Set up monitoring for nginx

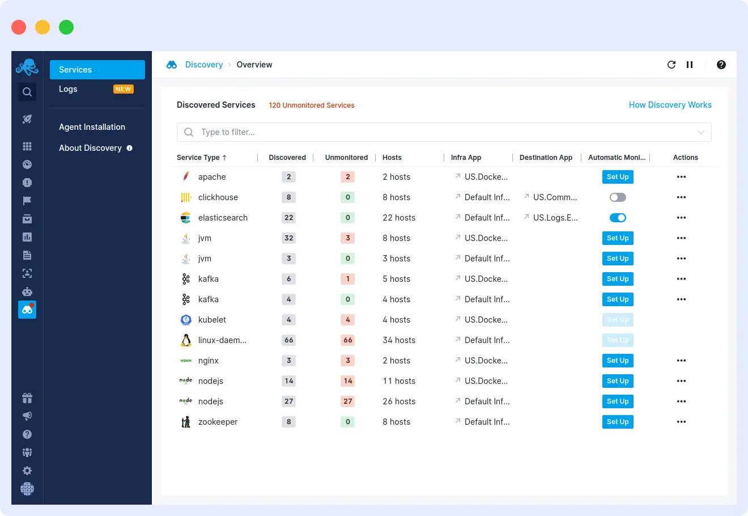coord(618,360)
